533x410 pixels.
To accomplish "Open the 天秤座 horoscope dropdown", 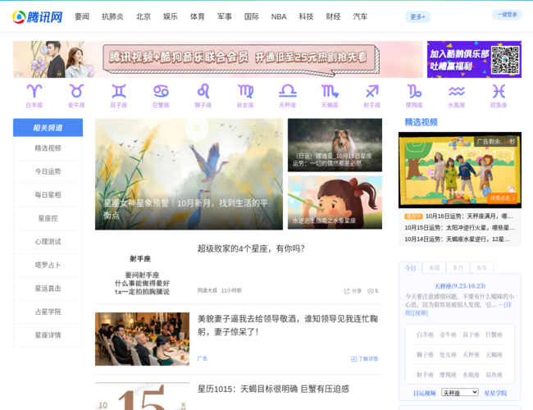I will [460, 393].
